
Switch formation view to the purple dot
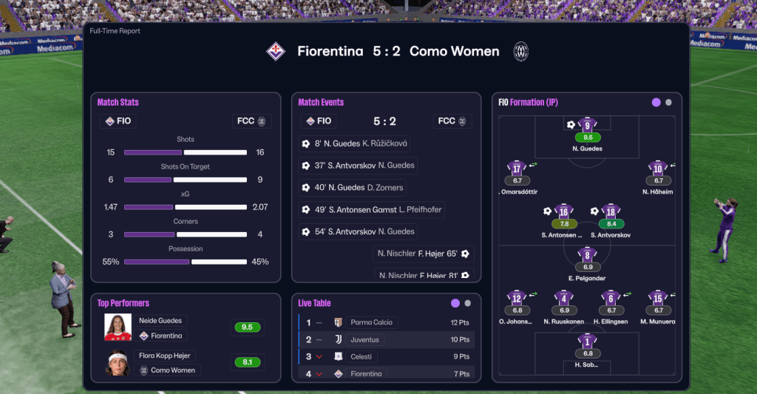(656, 103)
